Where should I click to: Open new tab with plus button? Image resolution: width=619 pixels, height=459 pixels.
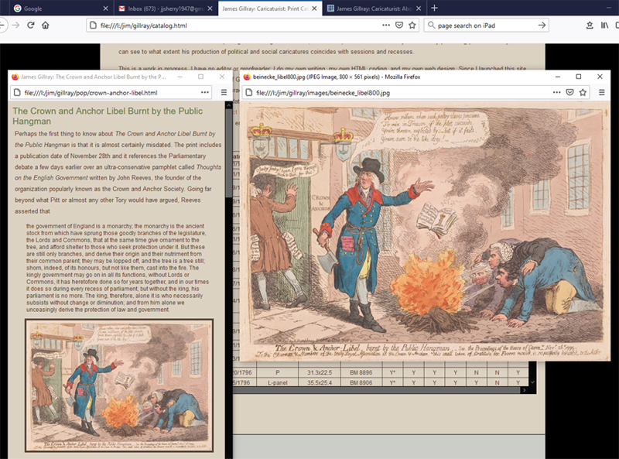434,8
